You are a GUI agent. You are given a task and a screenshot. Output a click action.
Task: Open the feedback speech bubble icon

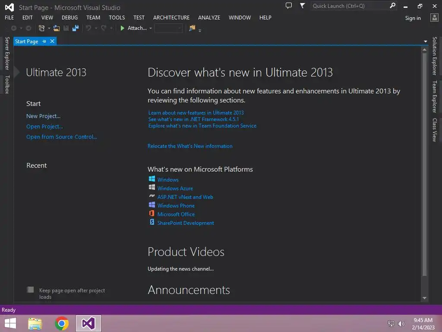[289, 6]
